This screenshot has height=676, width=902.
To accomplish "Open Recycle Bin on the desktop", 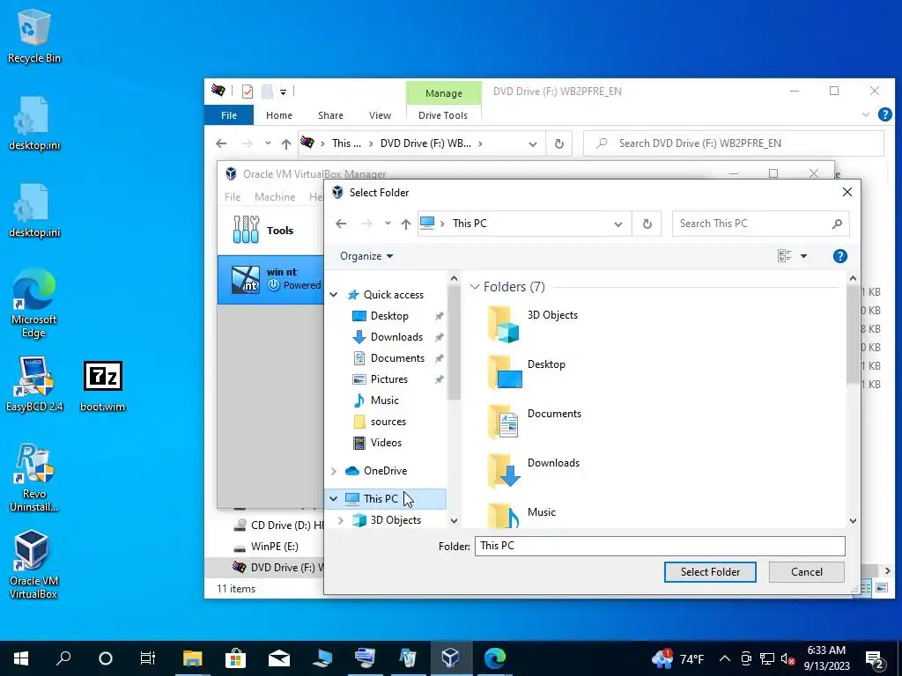I will [x=34, y=37].
